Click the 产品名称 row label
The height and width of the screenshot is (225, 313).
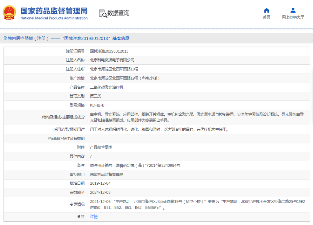click(77, 87)
